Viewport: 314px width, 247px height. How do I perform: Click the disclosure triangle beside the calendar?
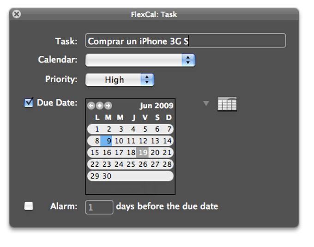[x=206, y=104]
